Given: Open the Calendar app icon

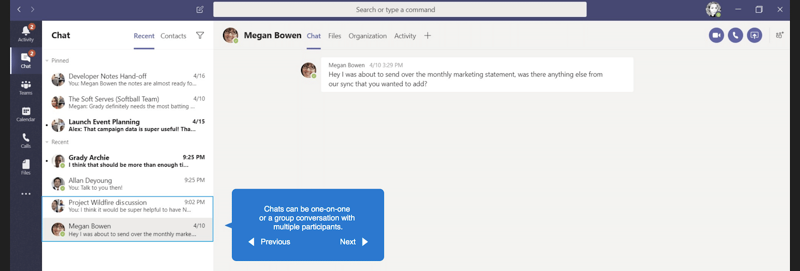Looking at the screenshot, I should click(26, 114).
